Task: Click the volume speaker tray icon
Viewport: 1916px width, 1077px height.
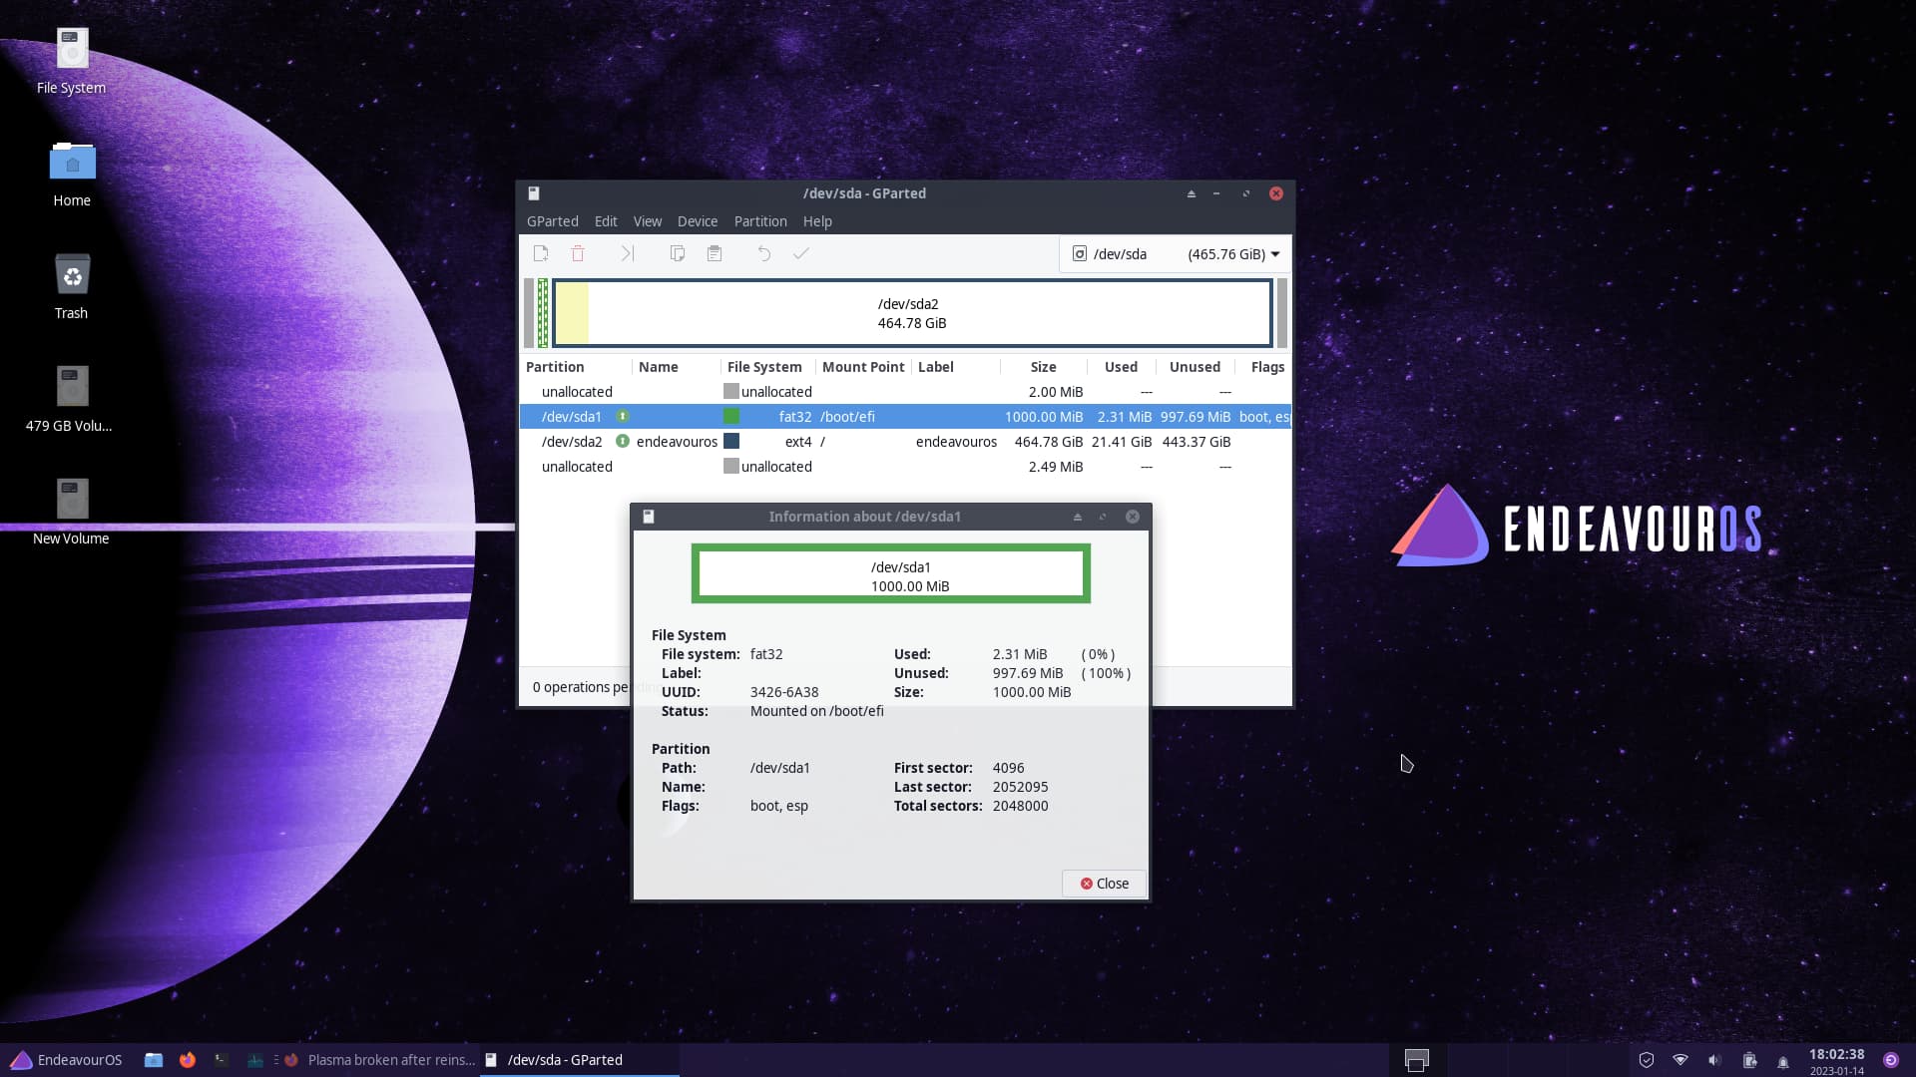Action: pyautogui.click(x=1714, y=1060)
